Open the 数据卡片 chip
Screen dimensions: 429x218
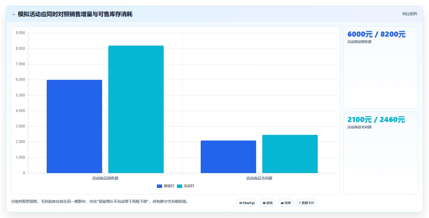click(x=306, y=203)
